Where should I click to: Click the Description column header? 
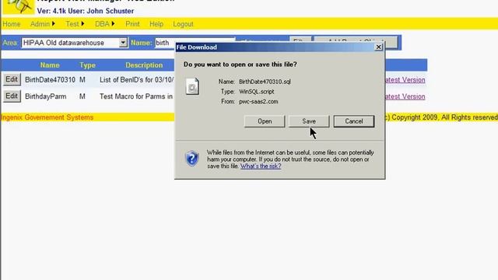144,65
